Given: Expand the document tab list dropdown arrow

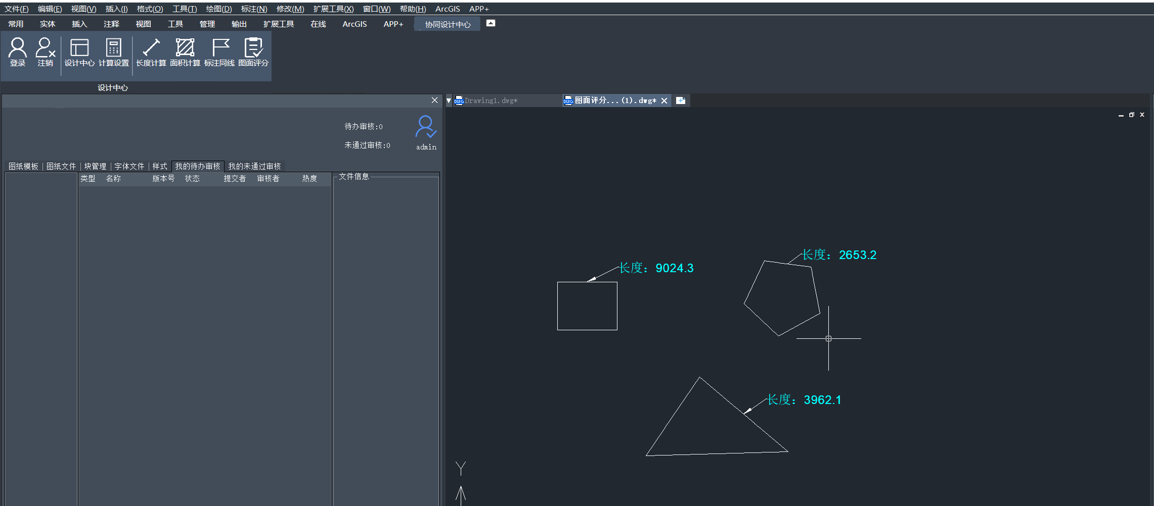Looking at the screenshot, I should click(449, 100).
